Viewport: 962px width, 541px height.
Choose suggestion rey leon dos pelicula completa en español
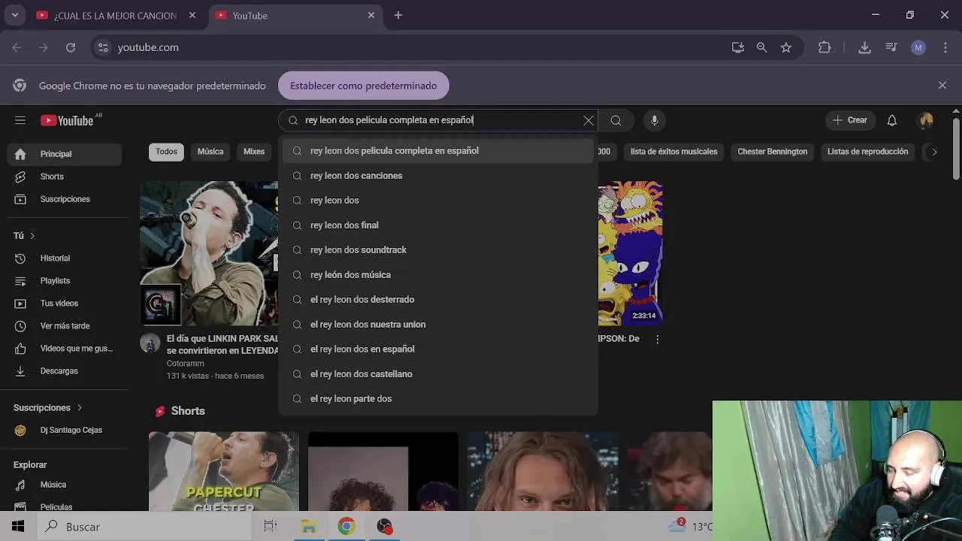tap(438, 151)
